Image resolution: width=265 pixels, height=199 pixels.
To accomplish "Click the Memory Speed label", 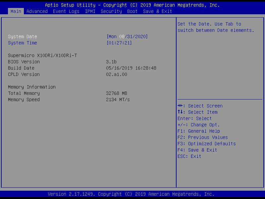I will click(24, 99).
